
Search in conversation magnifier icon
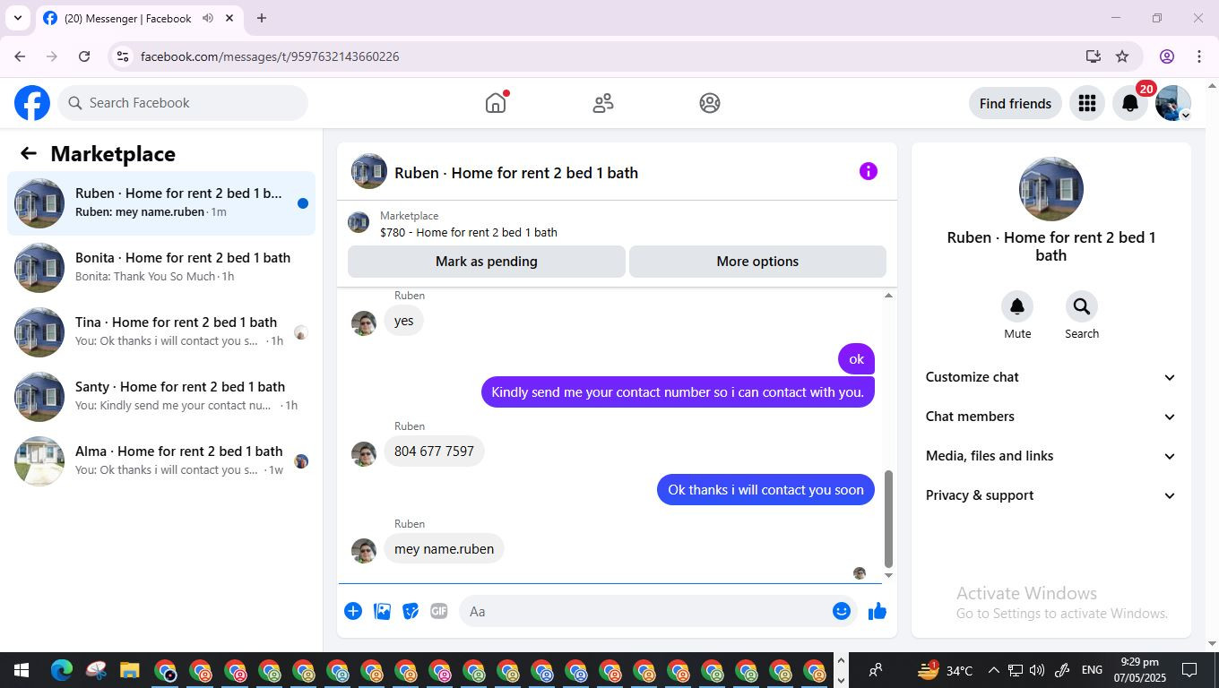pos(1082,306)
